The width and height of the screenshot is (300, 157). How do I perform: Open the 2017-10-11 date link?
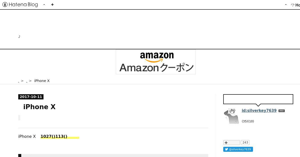click(x=31, y=97)
